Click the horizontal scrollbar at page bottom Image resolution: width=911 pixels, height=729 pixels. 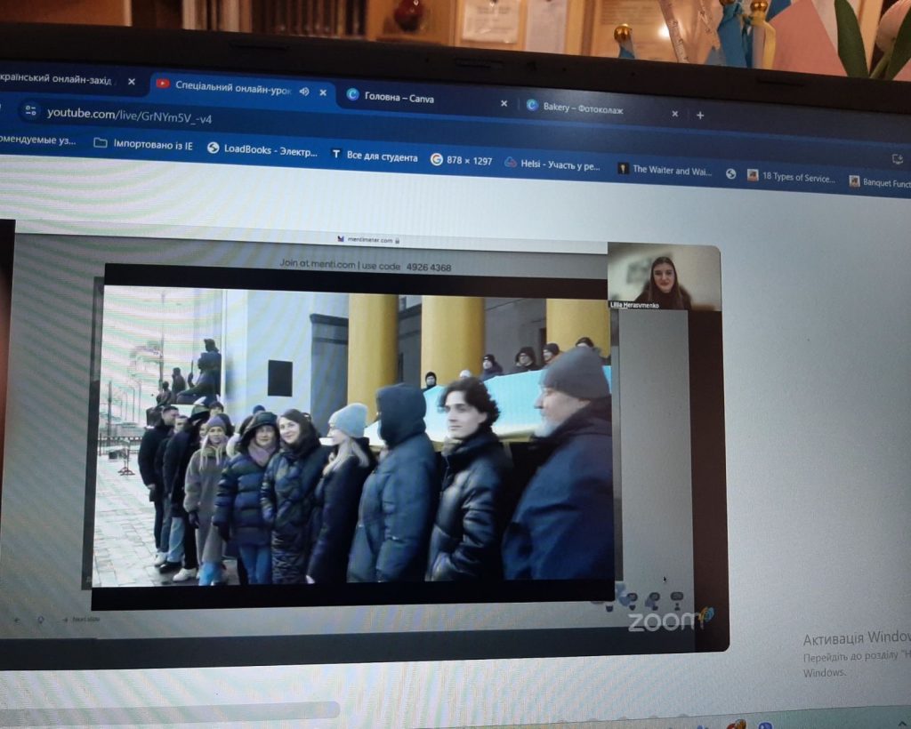pos(169,710)
